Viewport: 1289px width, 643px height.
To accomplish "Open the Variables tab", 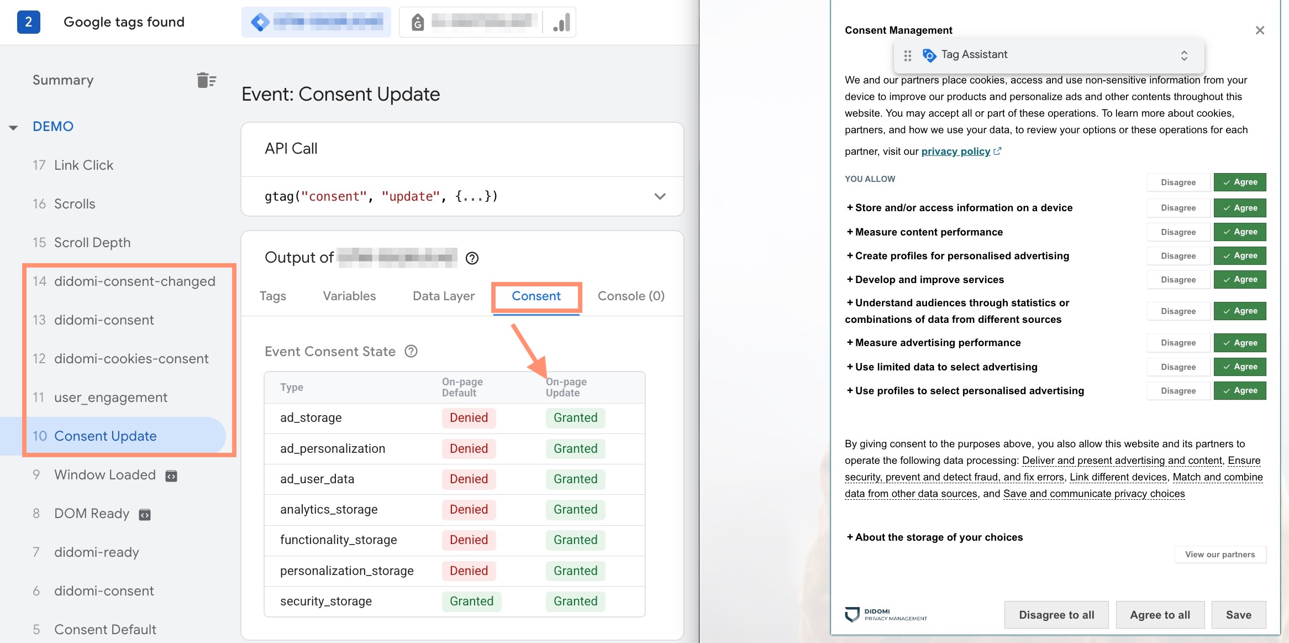I will pyautogui.click(x=349, y=296).
